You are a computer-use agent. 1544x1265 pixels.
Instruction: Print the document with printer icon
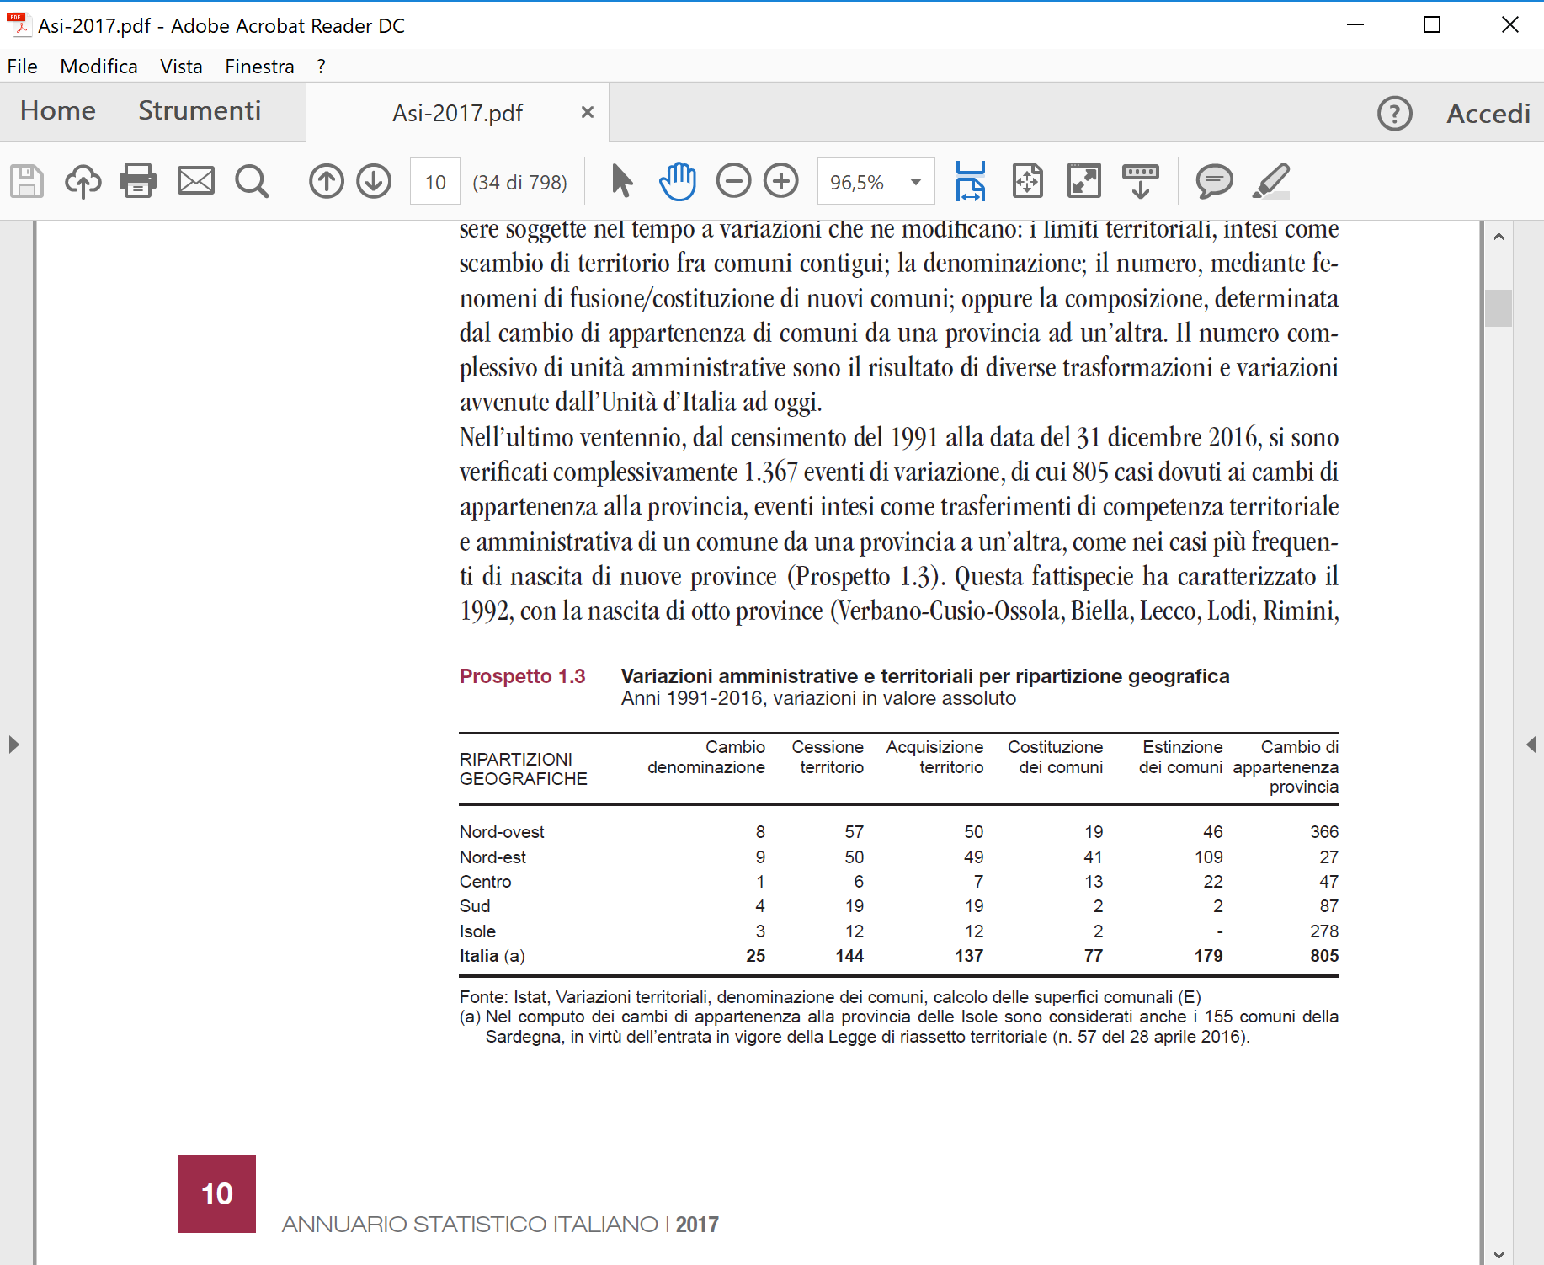pos(138,181)
